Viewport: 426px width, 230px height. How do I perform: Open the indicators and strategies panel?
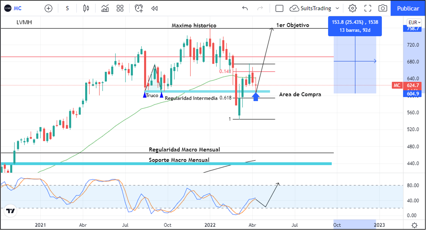point(105,8)
